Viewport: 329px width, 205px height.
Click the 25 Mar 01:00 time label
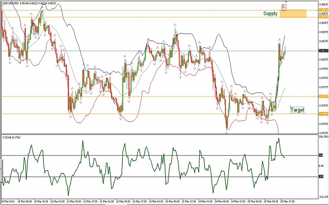point(254,201)
